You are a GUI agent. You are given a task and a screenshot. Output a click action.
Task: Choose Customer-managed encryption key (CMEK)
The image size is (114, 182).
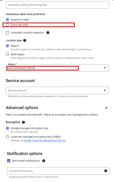[x=8, y=137]
